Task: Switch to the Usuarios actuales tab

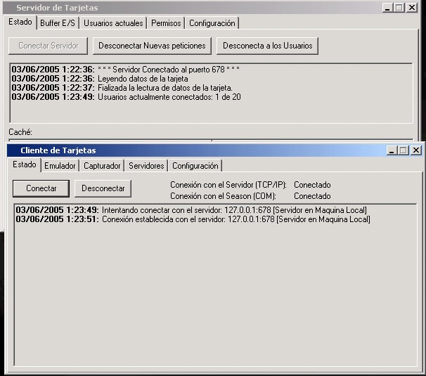Action: (x=113, y=23)
